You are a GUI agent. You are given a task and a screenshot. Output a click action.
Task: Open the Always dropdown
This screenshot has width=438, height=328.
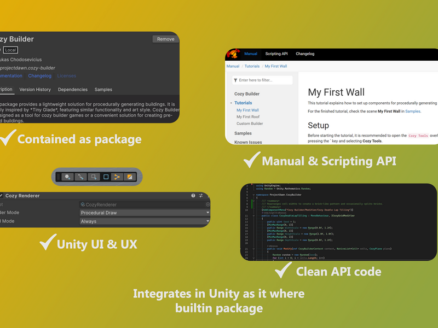coord(145,221)
